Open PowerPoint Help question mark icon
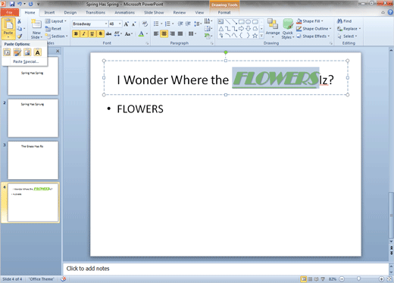This screenshot has height=283, width=394. [x=390, y=12]
